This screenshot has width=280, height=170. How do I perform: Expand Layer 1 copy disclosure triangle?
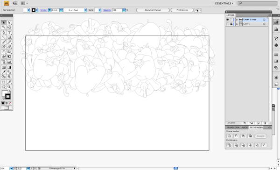tap(237, 20)
